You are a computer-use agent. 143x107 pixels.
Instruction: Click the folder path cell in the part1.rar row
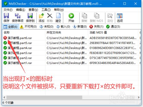[x=67, y=63]
